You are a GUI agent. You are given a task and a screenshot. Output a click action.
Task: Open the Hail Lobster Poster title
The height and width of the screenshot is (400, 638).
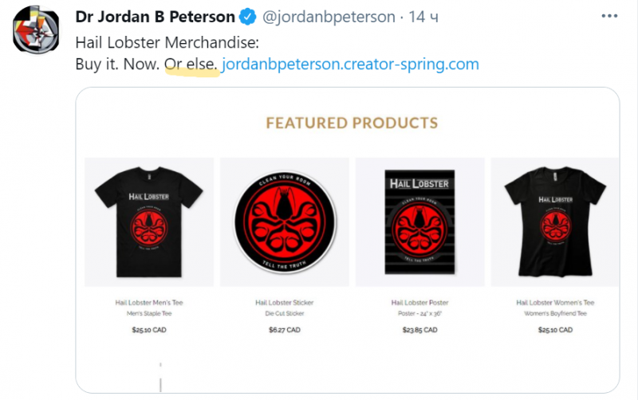pos(419,303)
